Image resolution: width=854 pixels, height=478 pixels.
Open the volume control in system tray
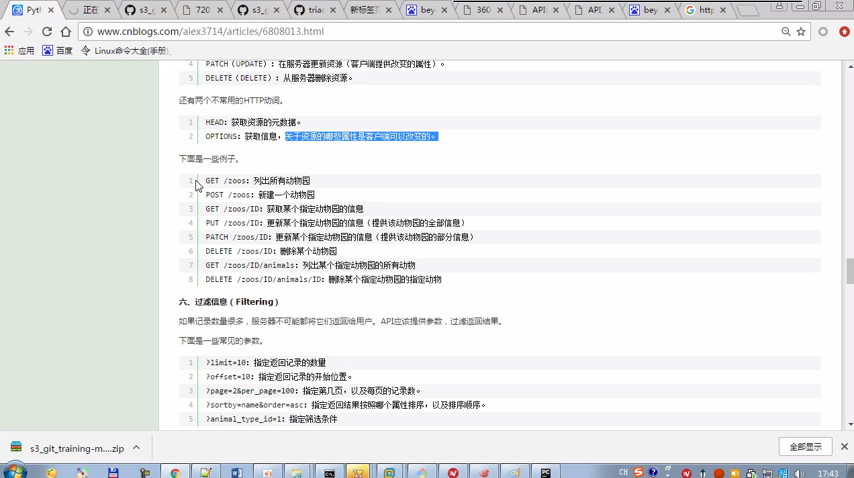pos(799,473)
